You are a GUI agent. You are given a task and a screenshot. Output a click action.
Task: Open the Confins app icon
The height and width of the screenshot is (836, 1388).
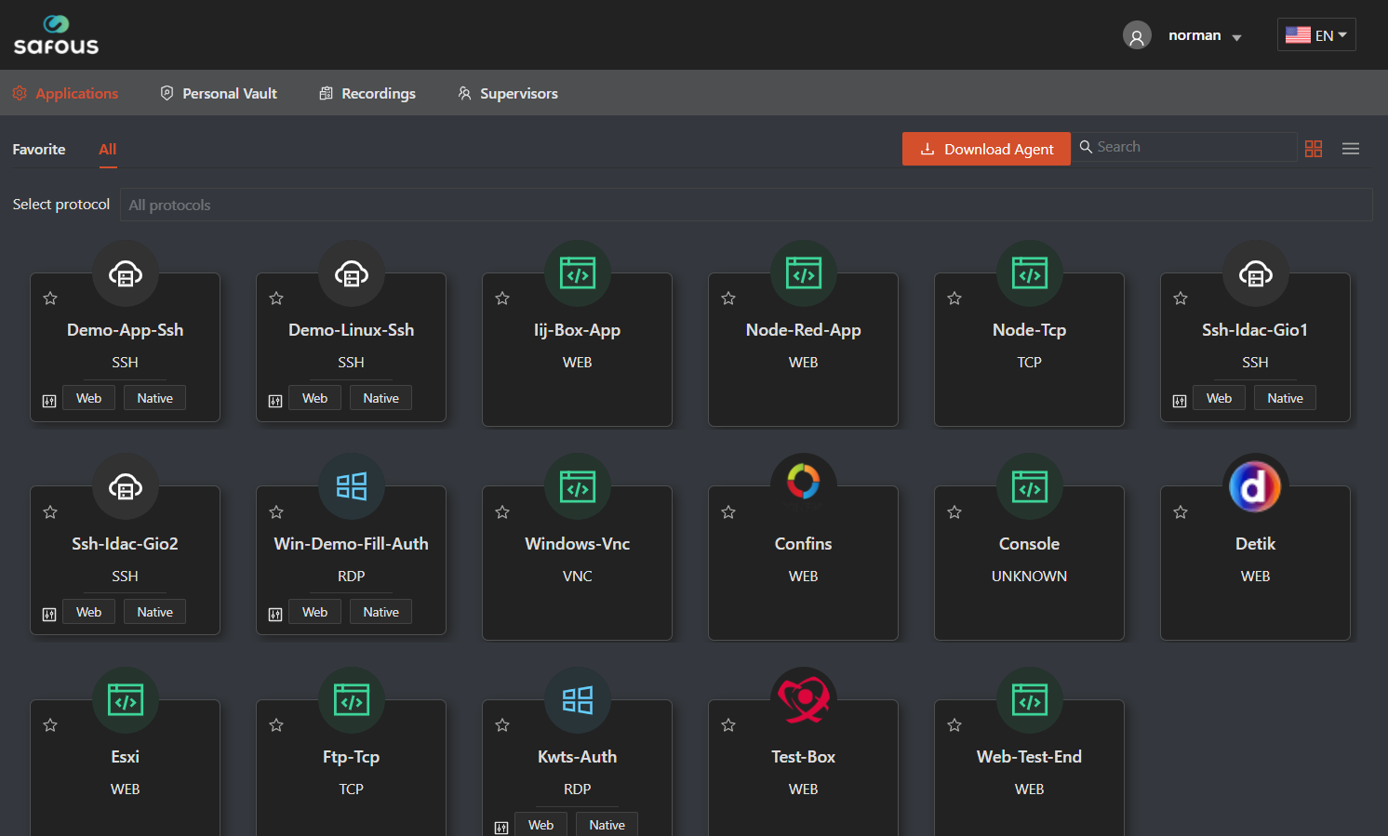coord(803,483)
